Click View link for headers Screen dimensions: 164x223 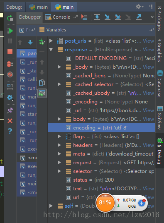(x=149, y=145)
